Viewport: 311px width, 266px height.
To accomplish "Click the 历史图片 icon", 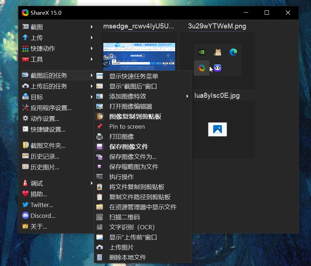I will (26, 167).
